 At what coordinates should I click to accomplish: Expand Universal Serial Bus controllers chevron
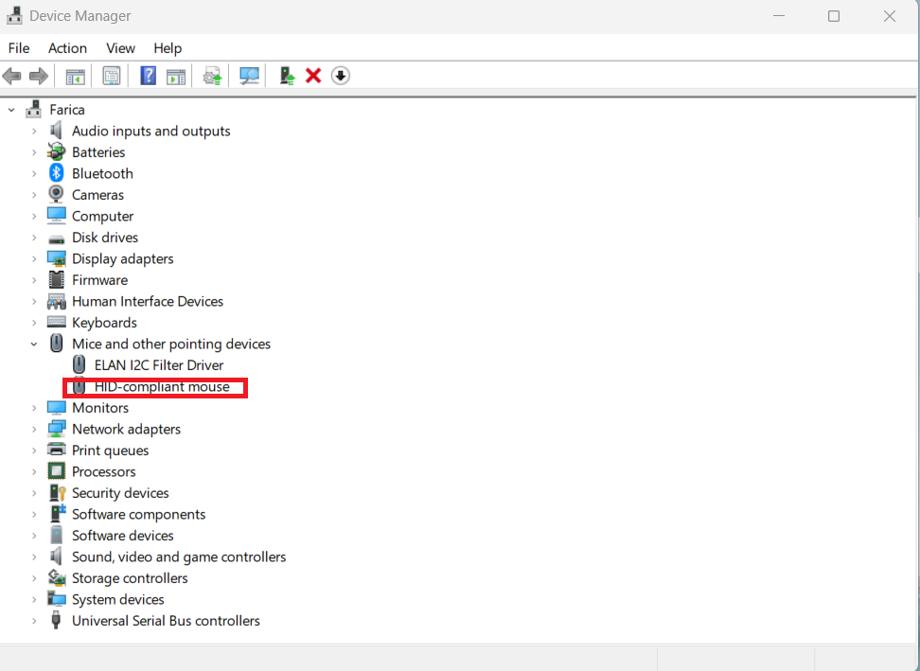point(34,621)
